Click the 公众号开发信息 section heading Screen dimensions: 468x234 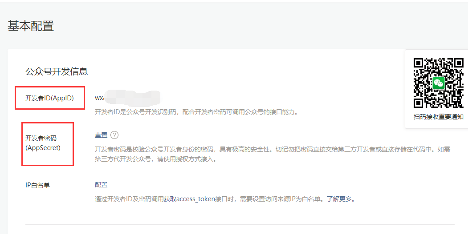point(57,71)
